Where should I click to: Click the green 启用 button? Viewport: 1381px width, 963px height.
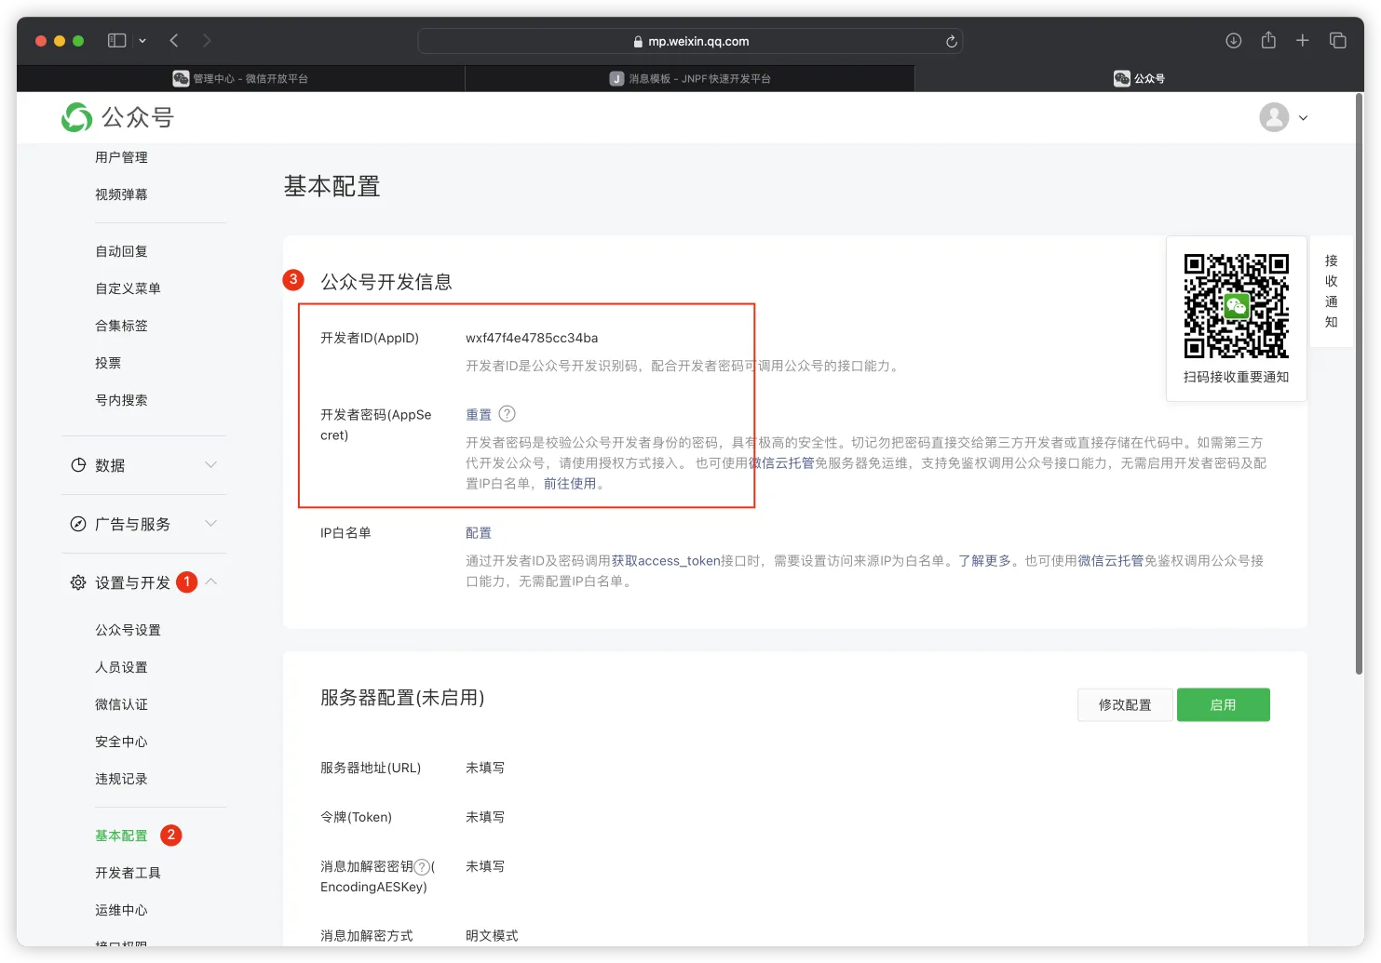pyautogui.click(x=1223, y=705)
